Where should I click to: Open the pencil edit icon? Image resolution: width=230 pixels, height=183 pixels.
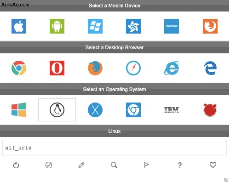[81, 165]
